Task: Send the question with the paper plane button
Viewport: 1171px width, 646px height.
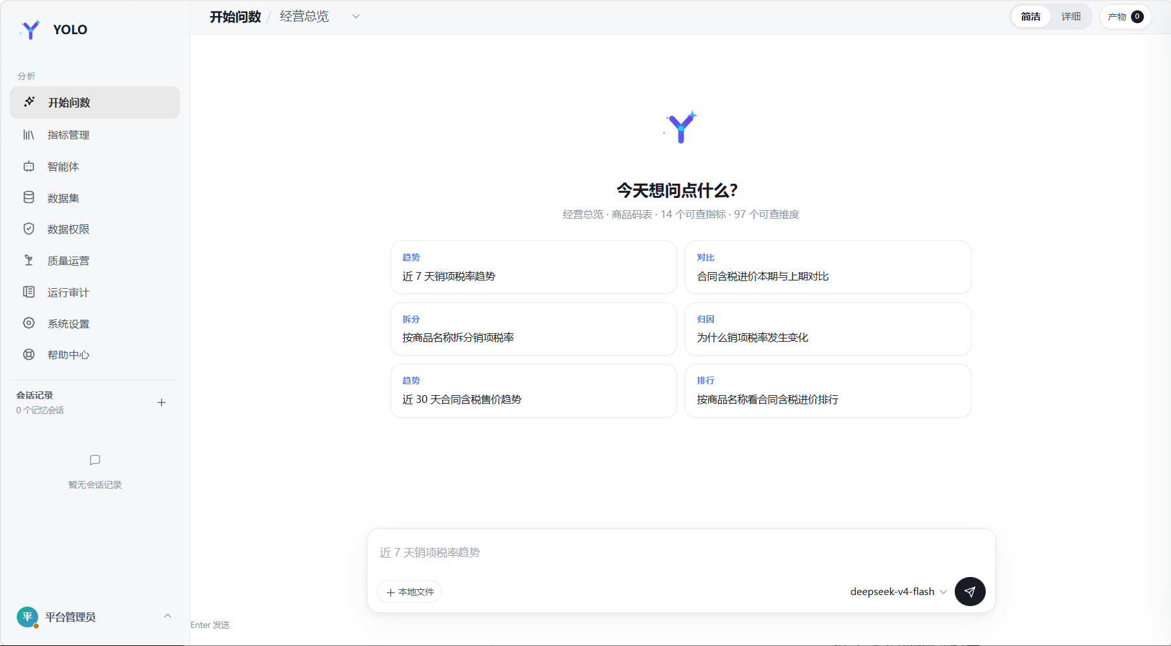Action: tap(970, 591)
